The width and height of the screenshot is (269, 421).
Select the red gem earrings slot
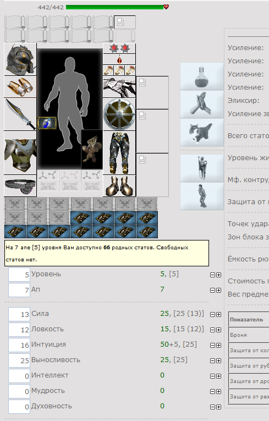tap(119, 48)
